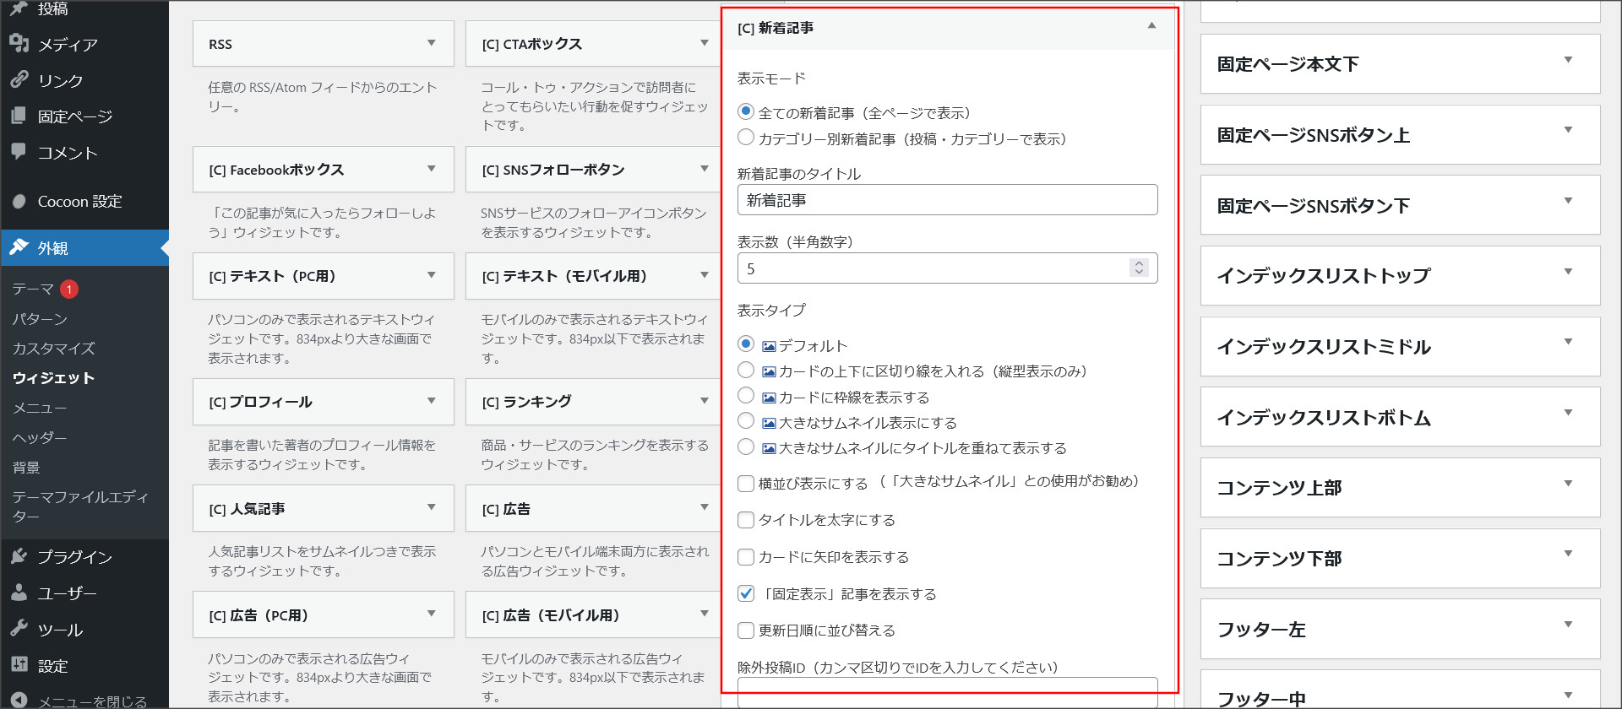The height and width of the screenshot is (709, 1622).
Task: Click the 表示数 number field
Action: pyautogui.click(x=947, y=268)
